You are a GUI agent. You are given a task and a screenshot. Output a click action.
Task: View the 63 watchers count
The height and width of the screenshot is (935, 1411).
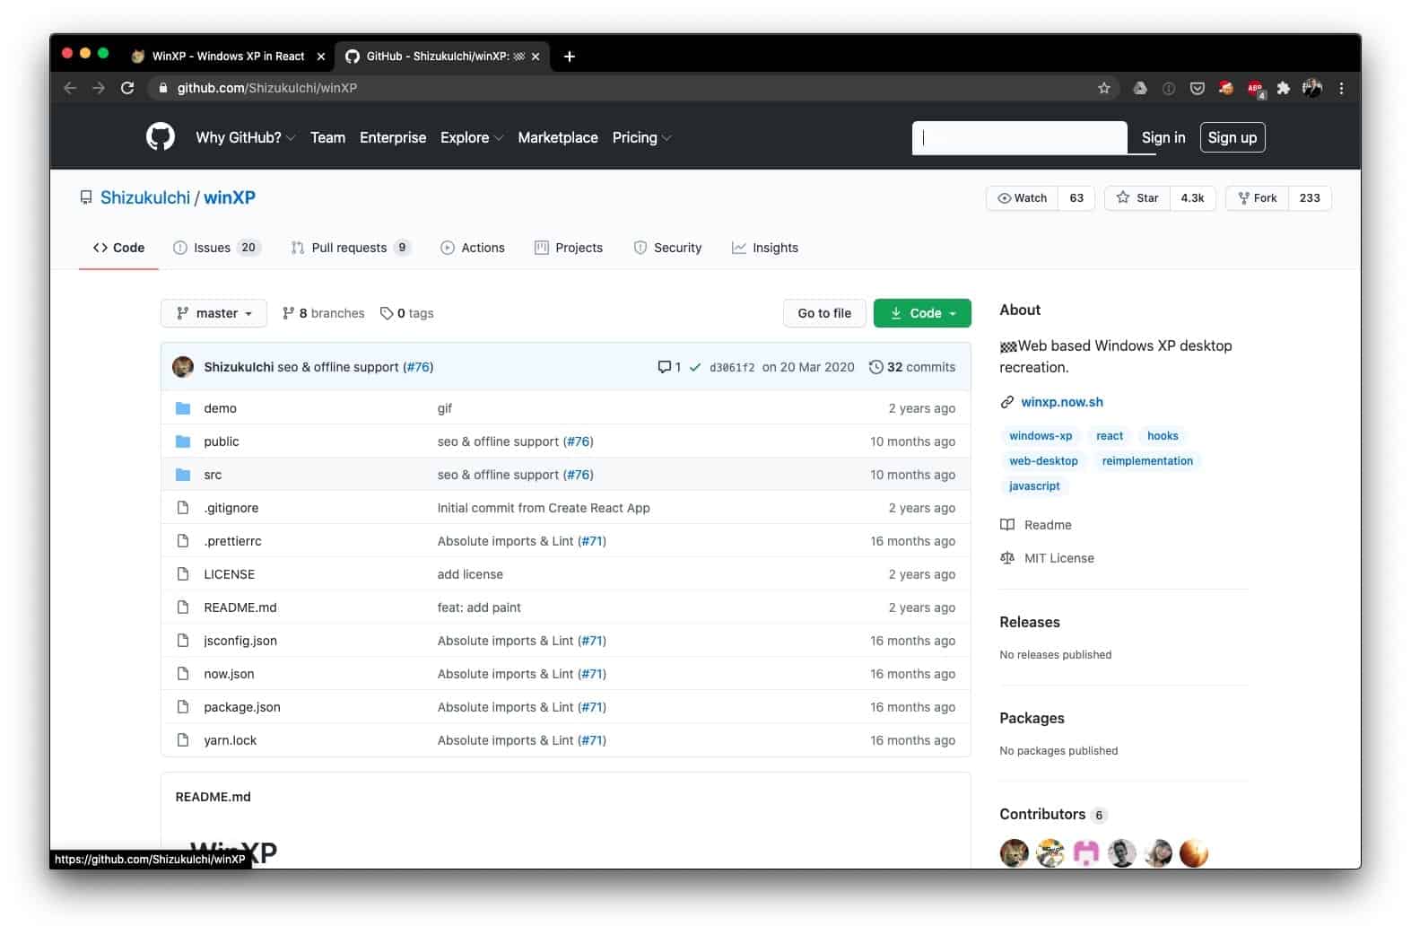click(x=1076, y=198)
